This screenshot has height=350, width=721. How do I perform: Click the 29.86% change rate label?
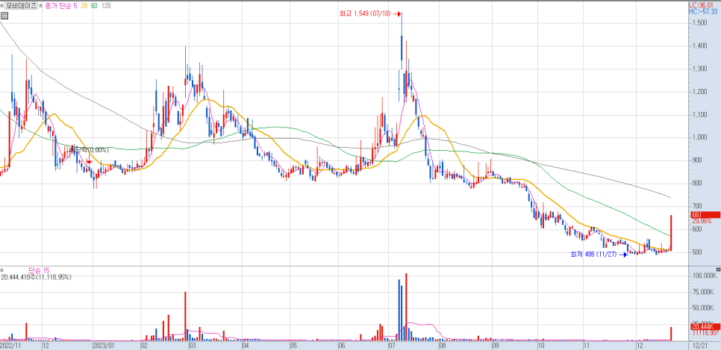pyautogui.click(x=702, y=221)
